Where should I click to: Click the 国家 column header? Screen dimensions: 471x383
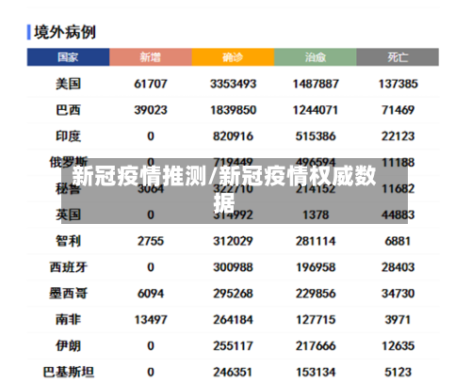tap(68, 57)
